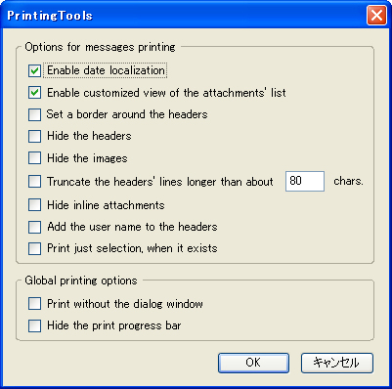Click the Enable date localization label text
The width and height of the screenshot is (392, 389).
pyautogui.click(x=106, y=70)
